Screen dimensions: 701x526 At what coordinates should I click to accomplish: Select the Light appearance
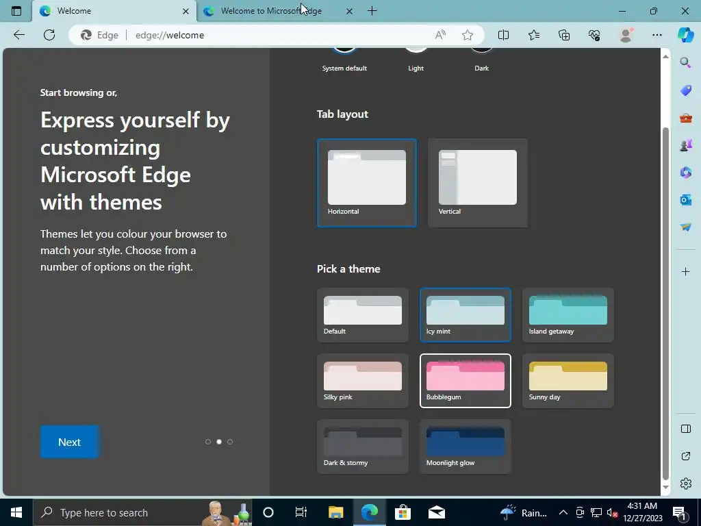416,59
